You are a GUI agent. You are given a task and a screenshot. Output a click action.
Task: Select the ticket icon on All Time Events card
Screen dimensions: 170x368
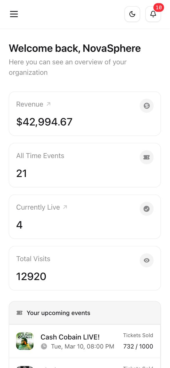point(147,157)
